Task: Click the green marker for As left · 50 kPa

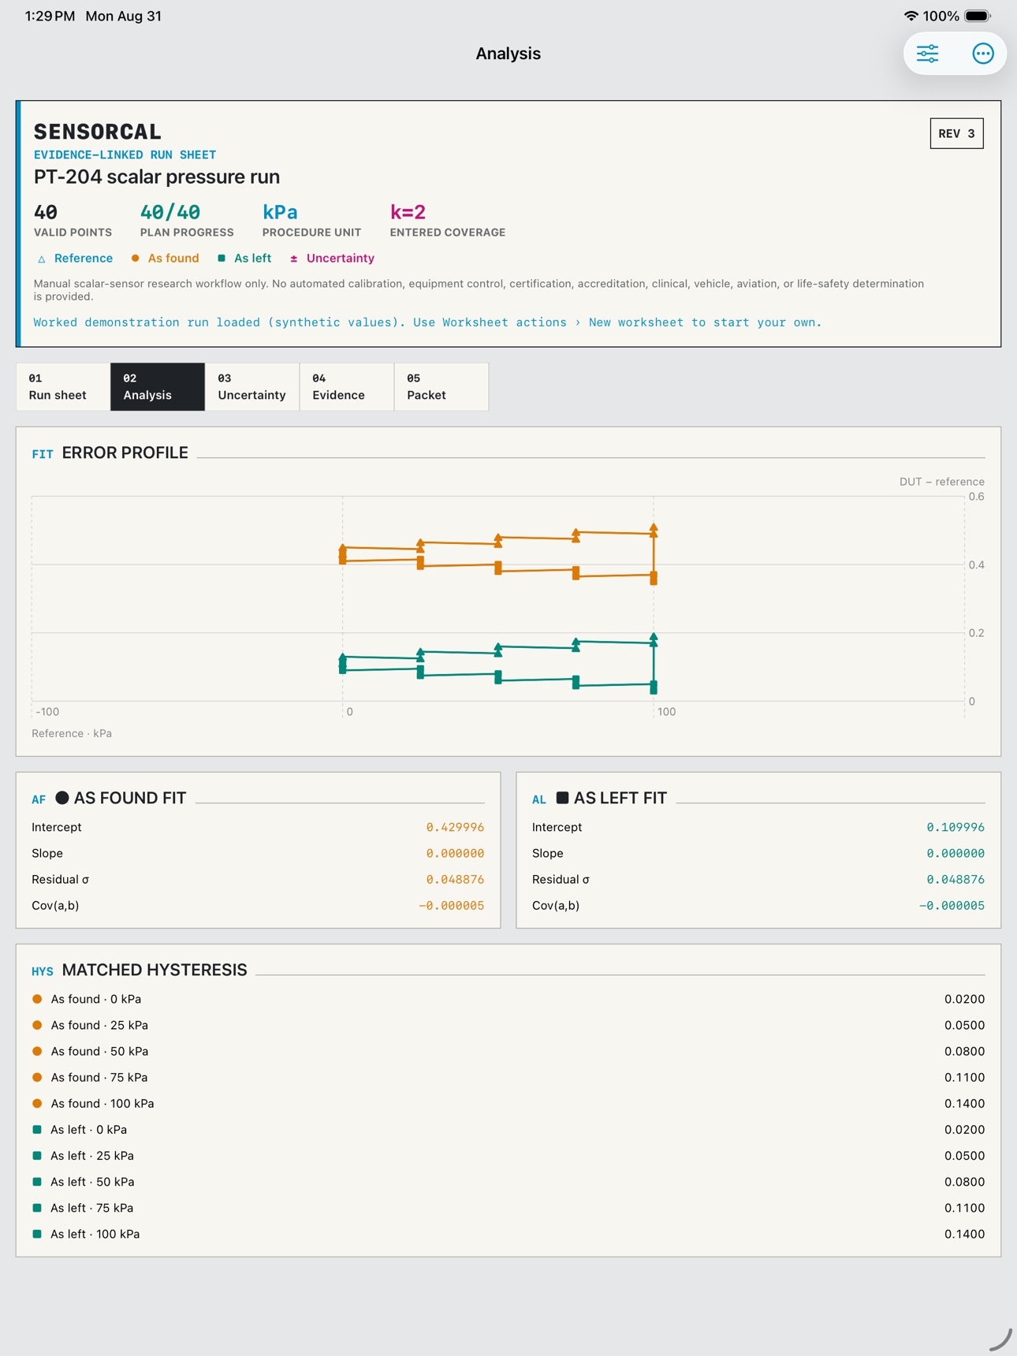Action: click(x=37, y=1182)
